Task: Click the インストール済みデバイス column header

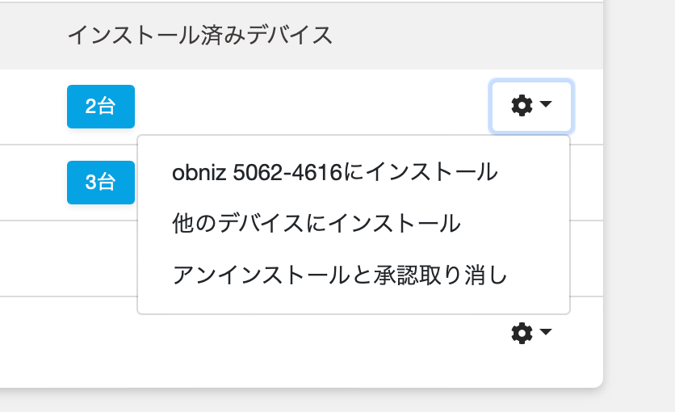Action: [199, 35]
